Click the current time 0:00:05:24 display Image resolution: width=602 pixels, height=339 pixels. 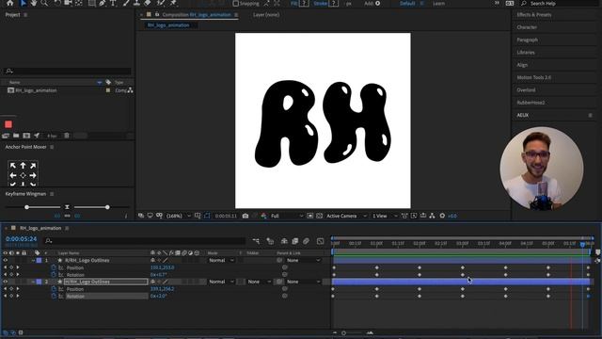(x=21, y=239)
